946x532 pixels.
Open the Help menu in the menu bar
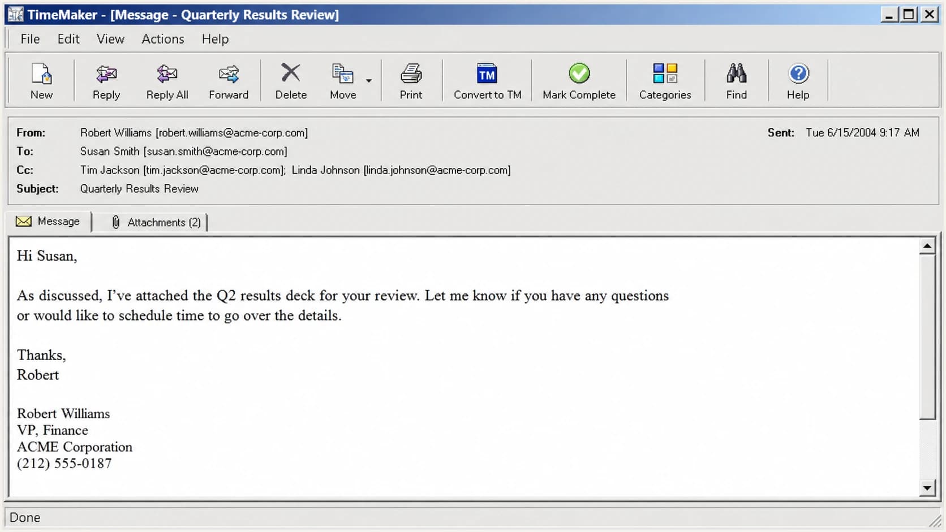(215, 39)
